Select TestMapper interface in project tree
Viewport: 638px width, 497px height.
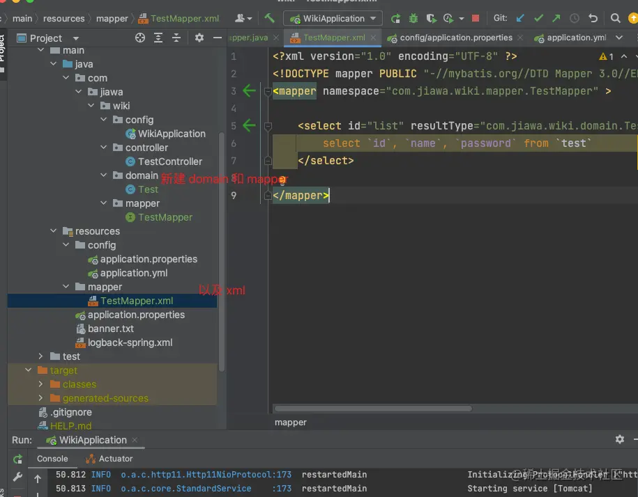click(x=159, y=217)
